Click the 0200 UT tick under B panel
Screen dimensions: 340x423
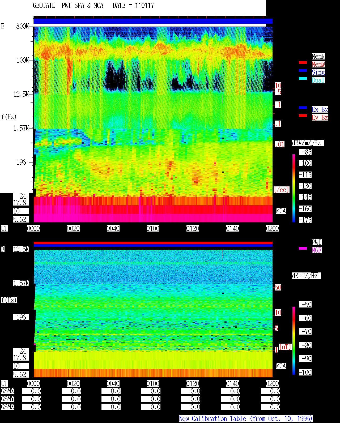[273, 383]
